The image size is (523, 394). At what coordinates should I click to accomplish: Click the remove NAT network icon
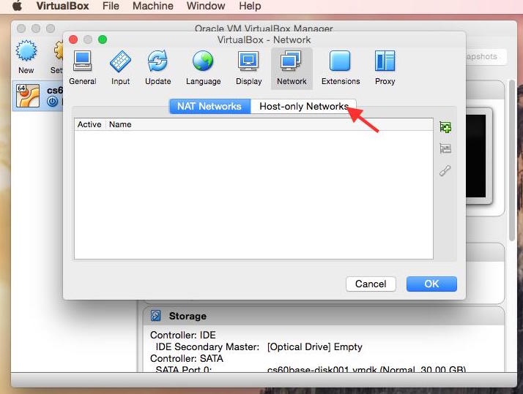[x=445, y=148]
